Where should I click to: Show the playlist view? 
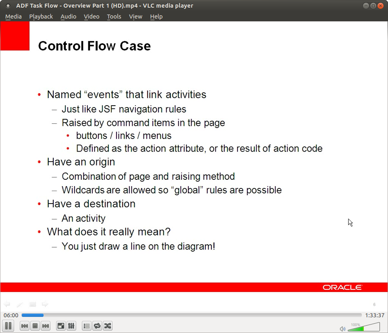click(x=86, y=326)
